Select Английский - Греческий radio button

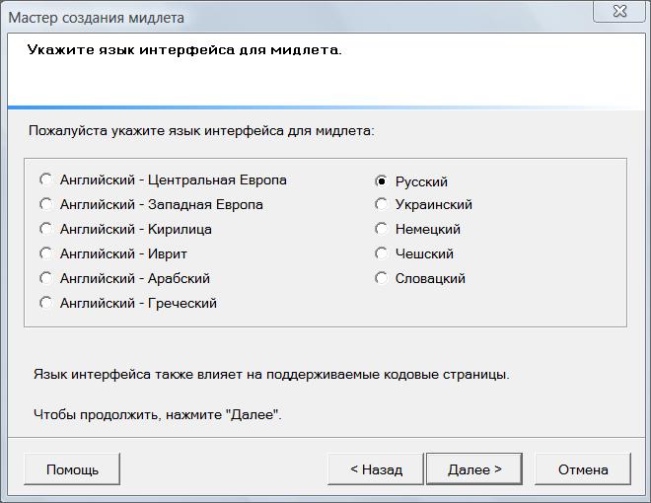tap(45, 304)
